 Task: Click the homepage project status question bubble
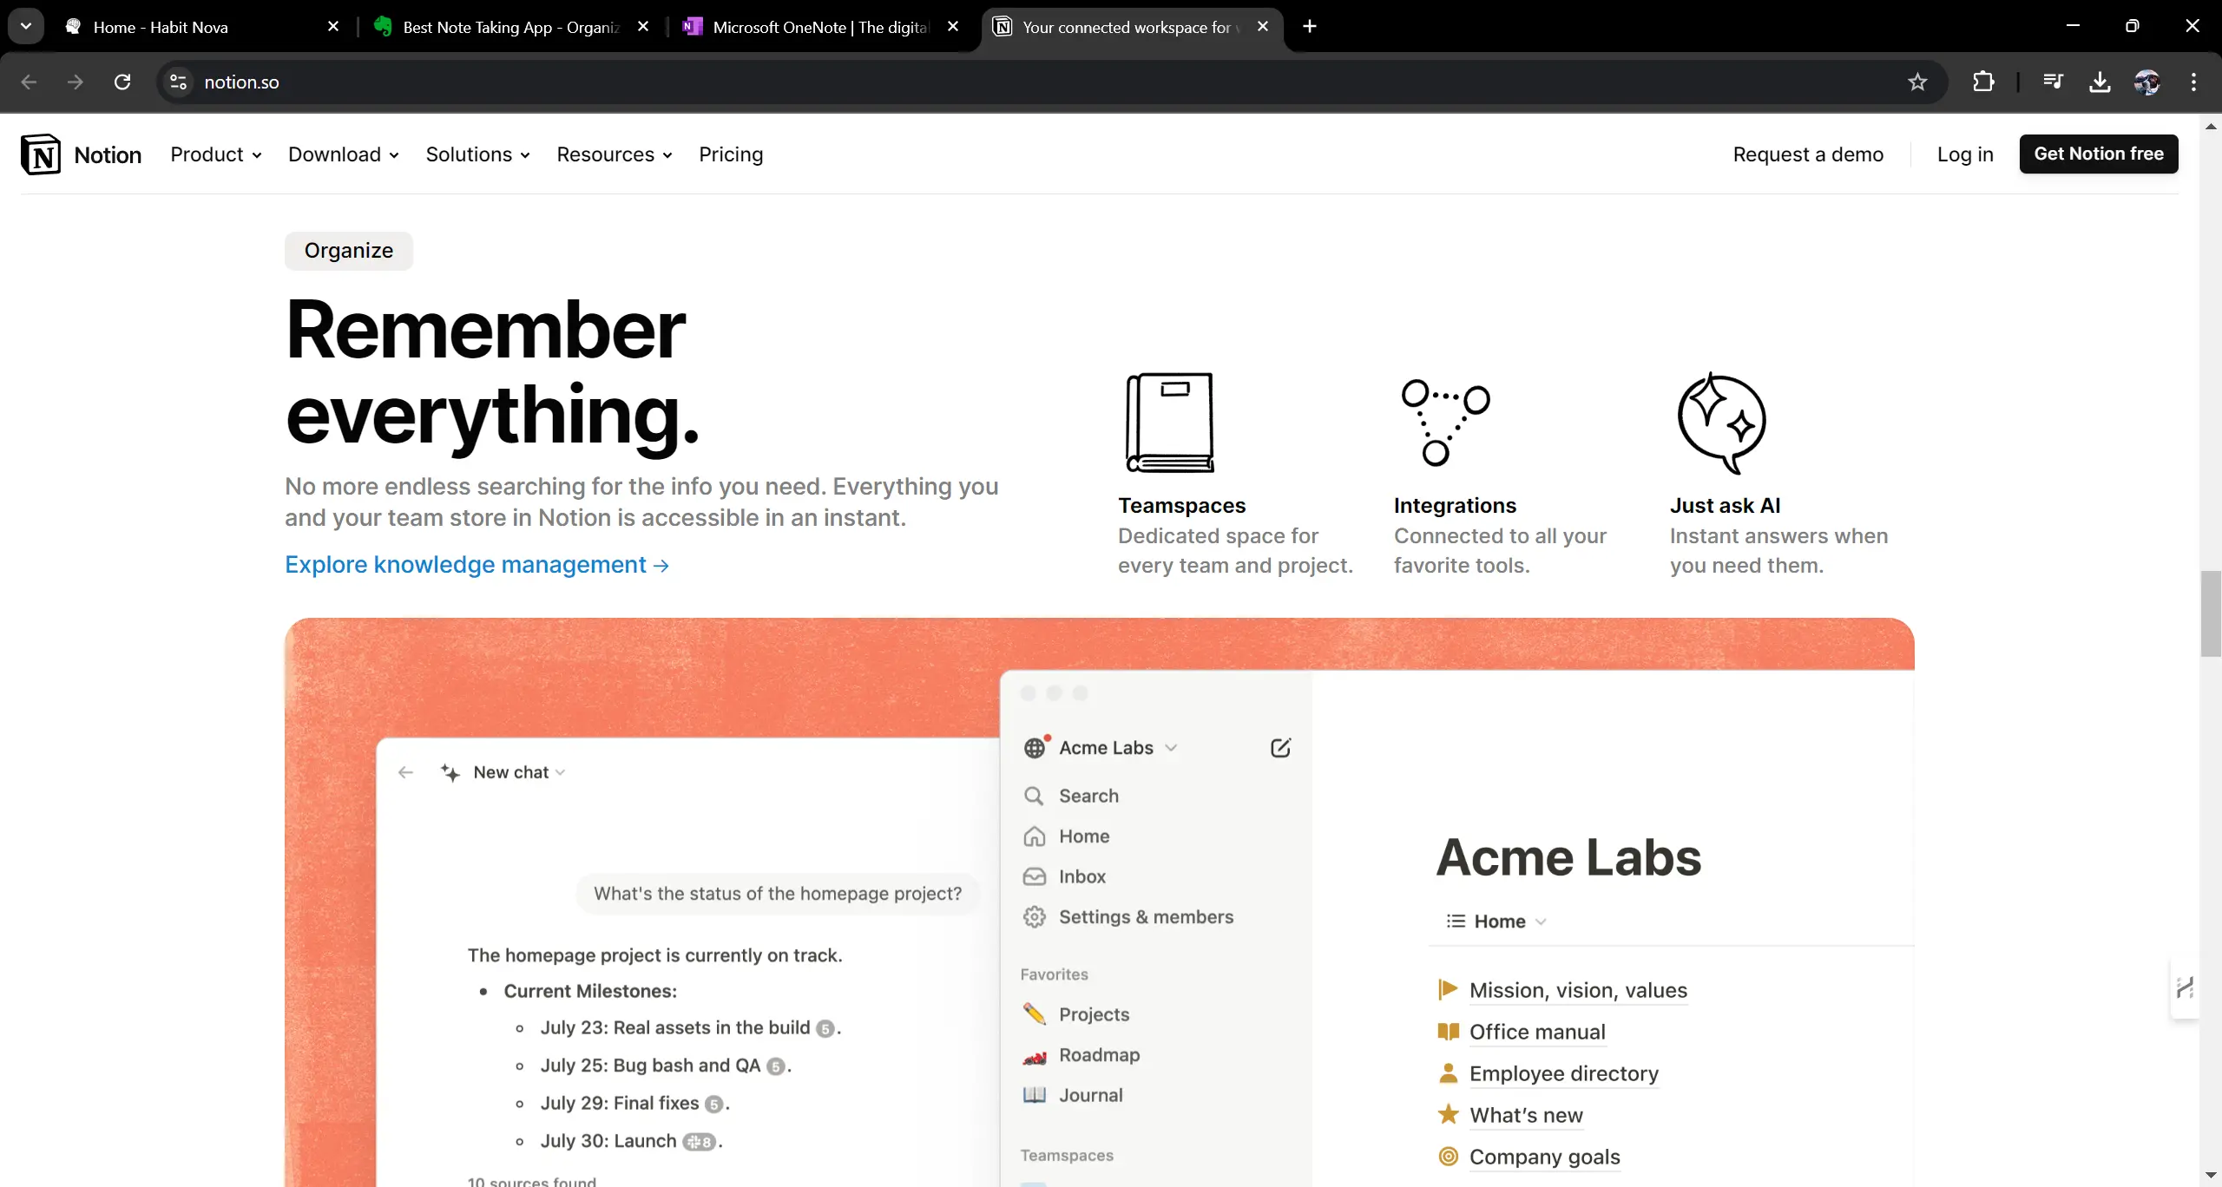[x=778, y=894]
